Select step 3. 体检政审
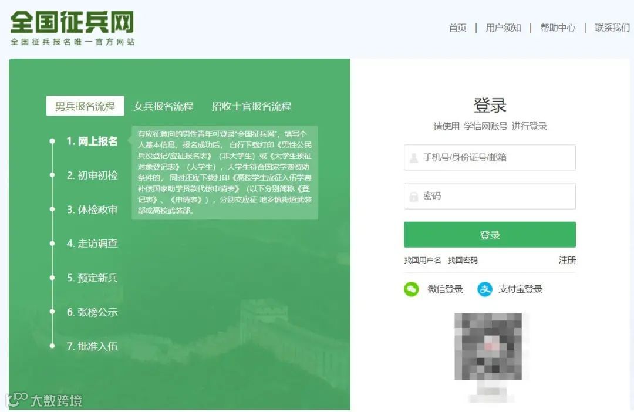 [x=92, y=210]
